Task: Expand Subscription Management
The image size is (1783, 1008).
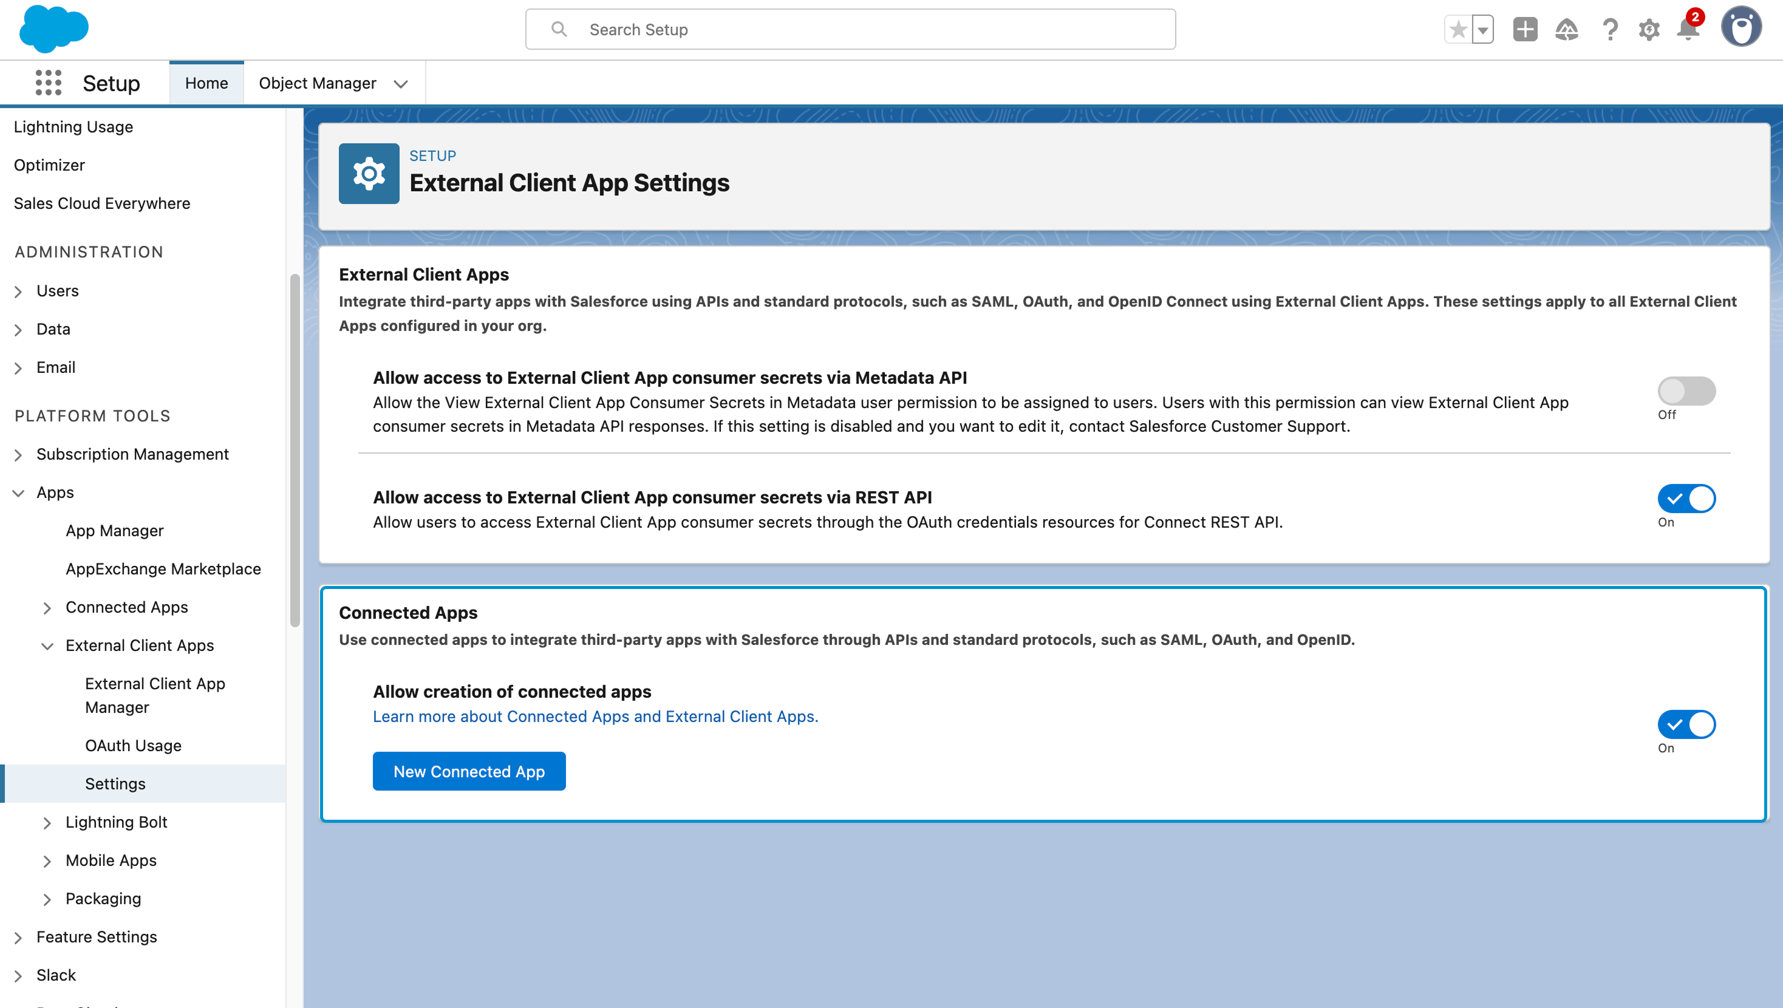Action: 19,455
